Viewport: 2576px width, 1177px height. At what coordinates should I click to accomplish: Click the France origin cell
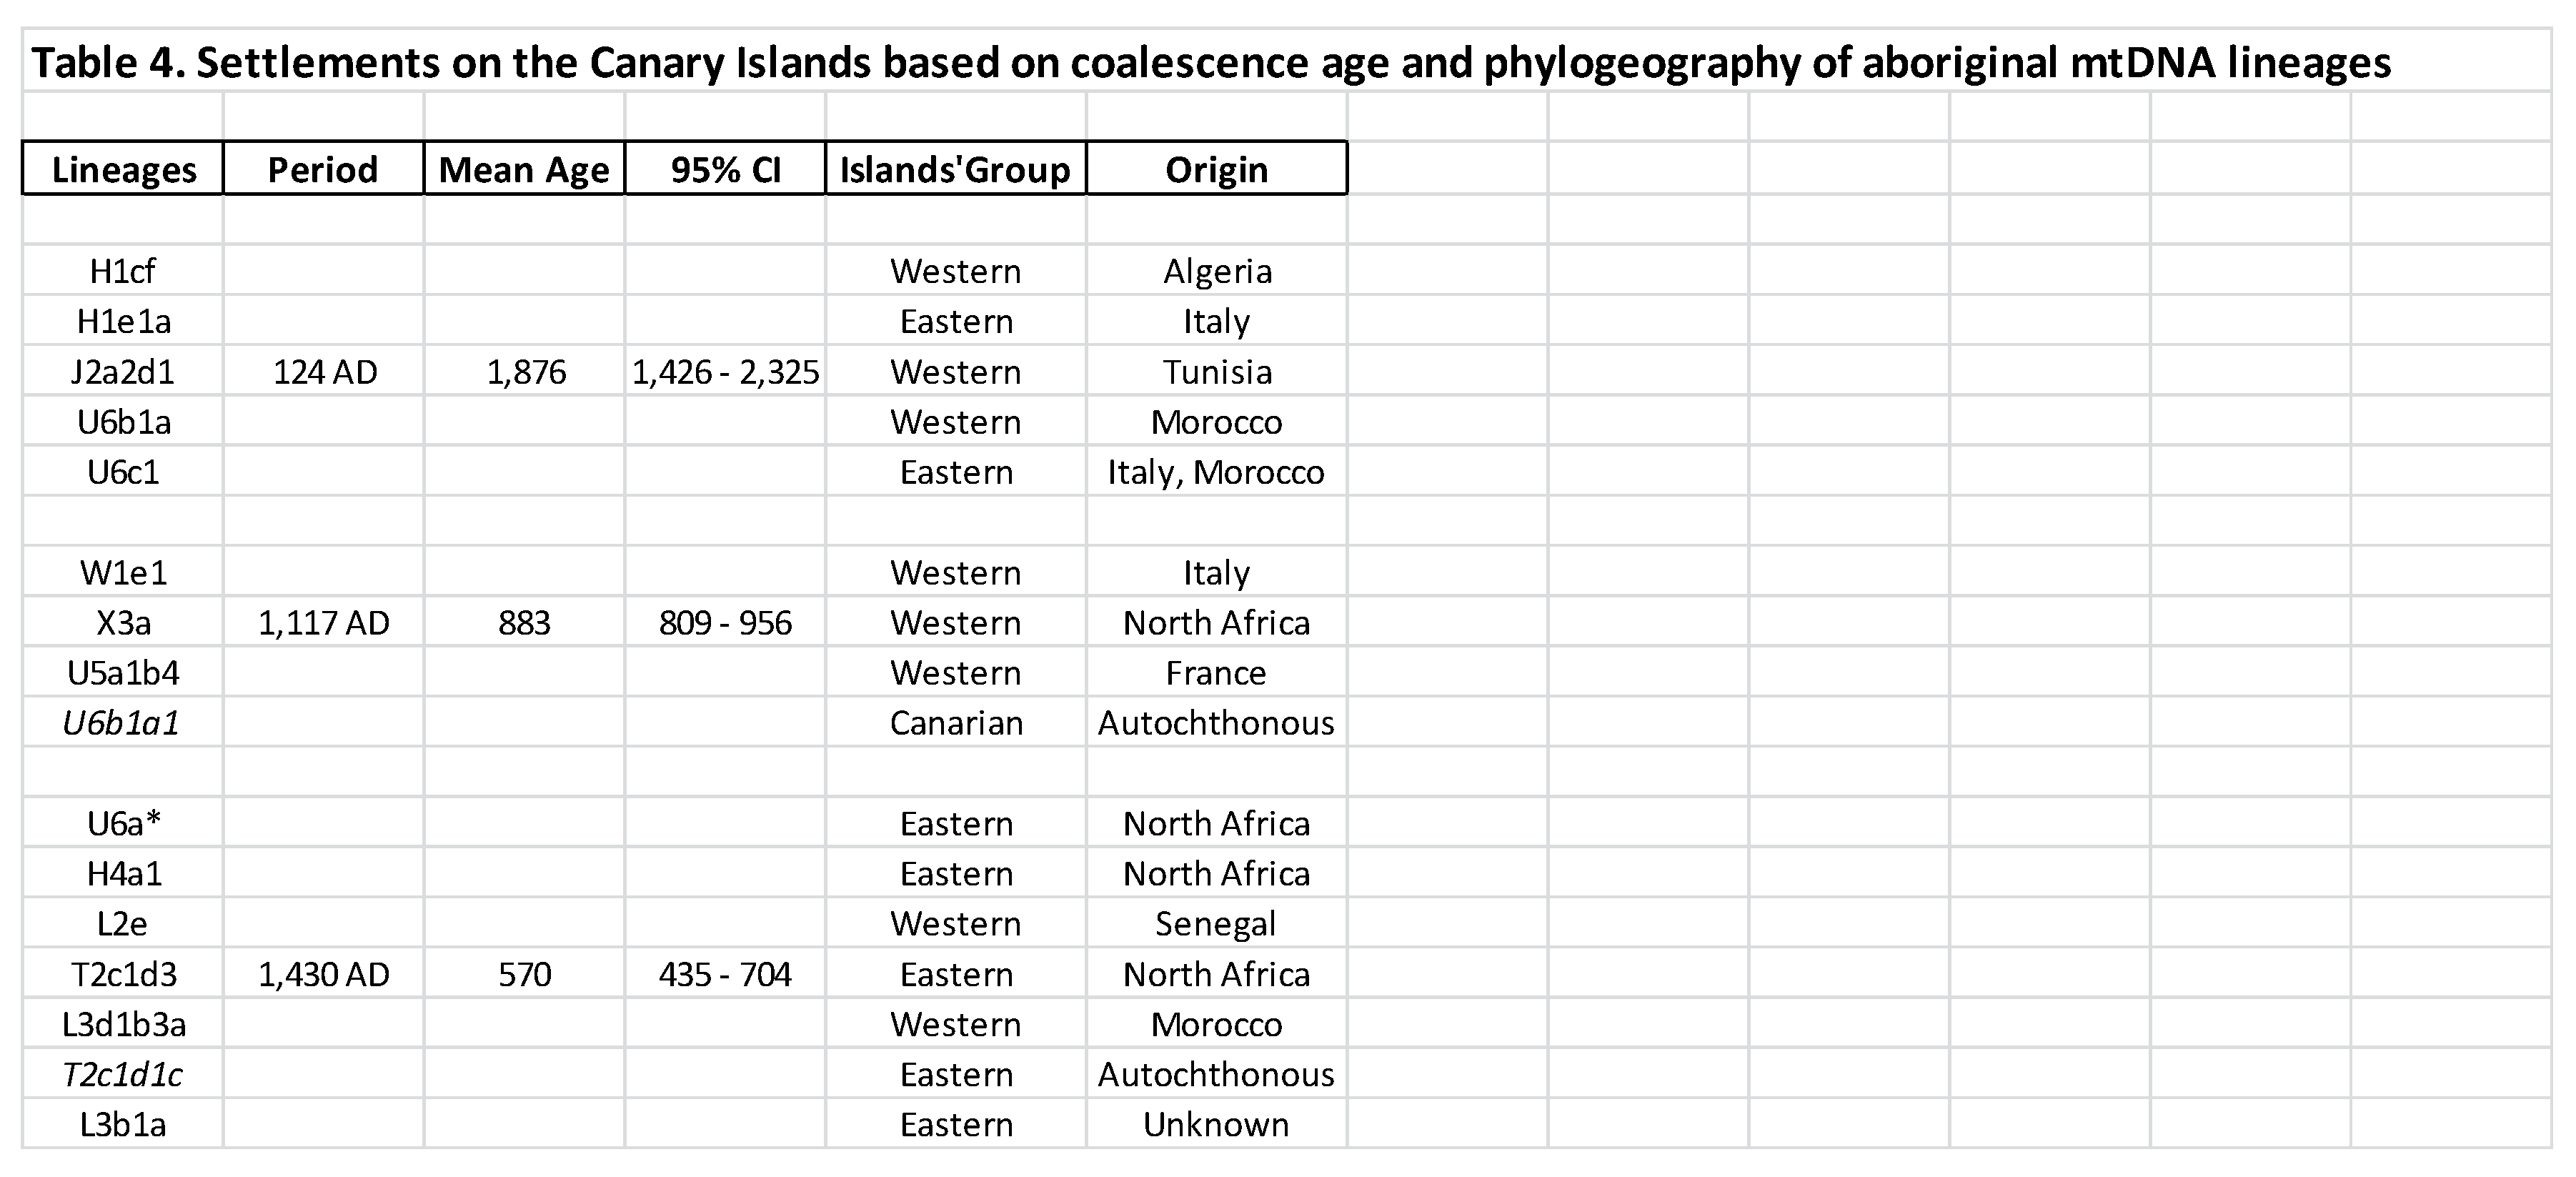(x=1216, y=673)
